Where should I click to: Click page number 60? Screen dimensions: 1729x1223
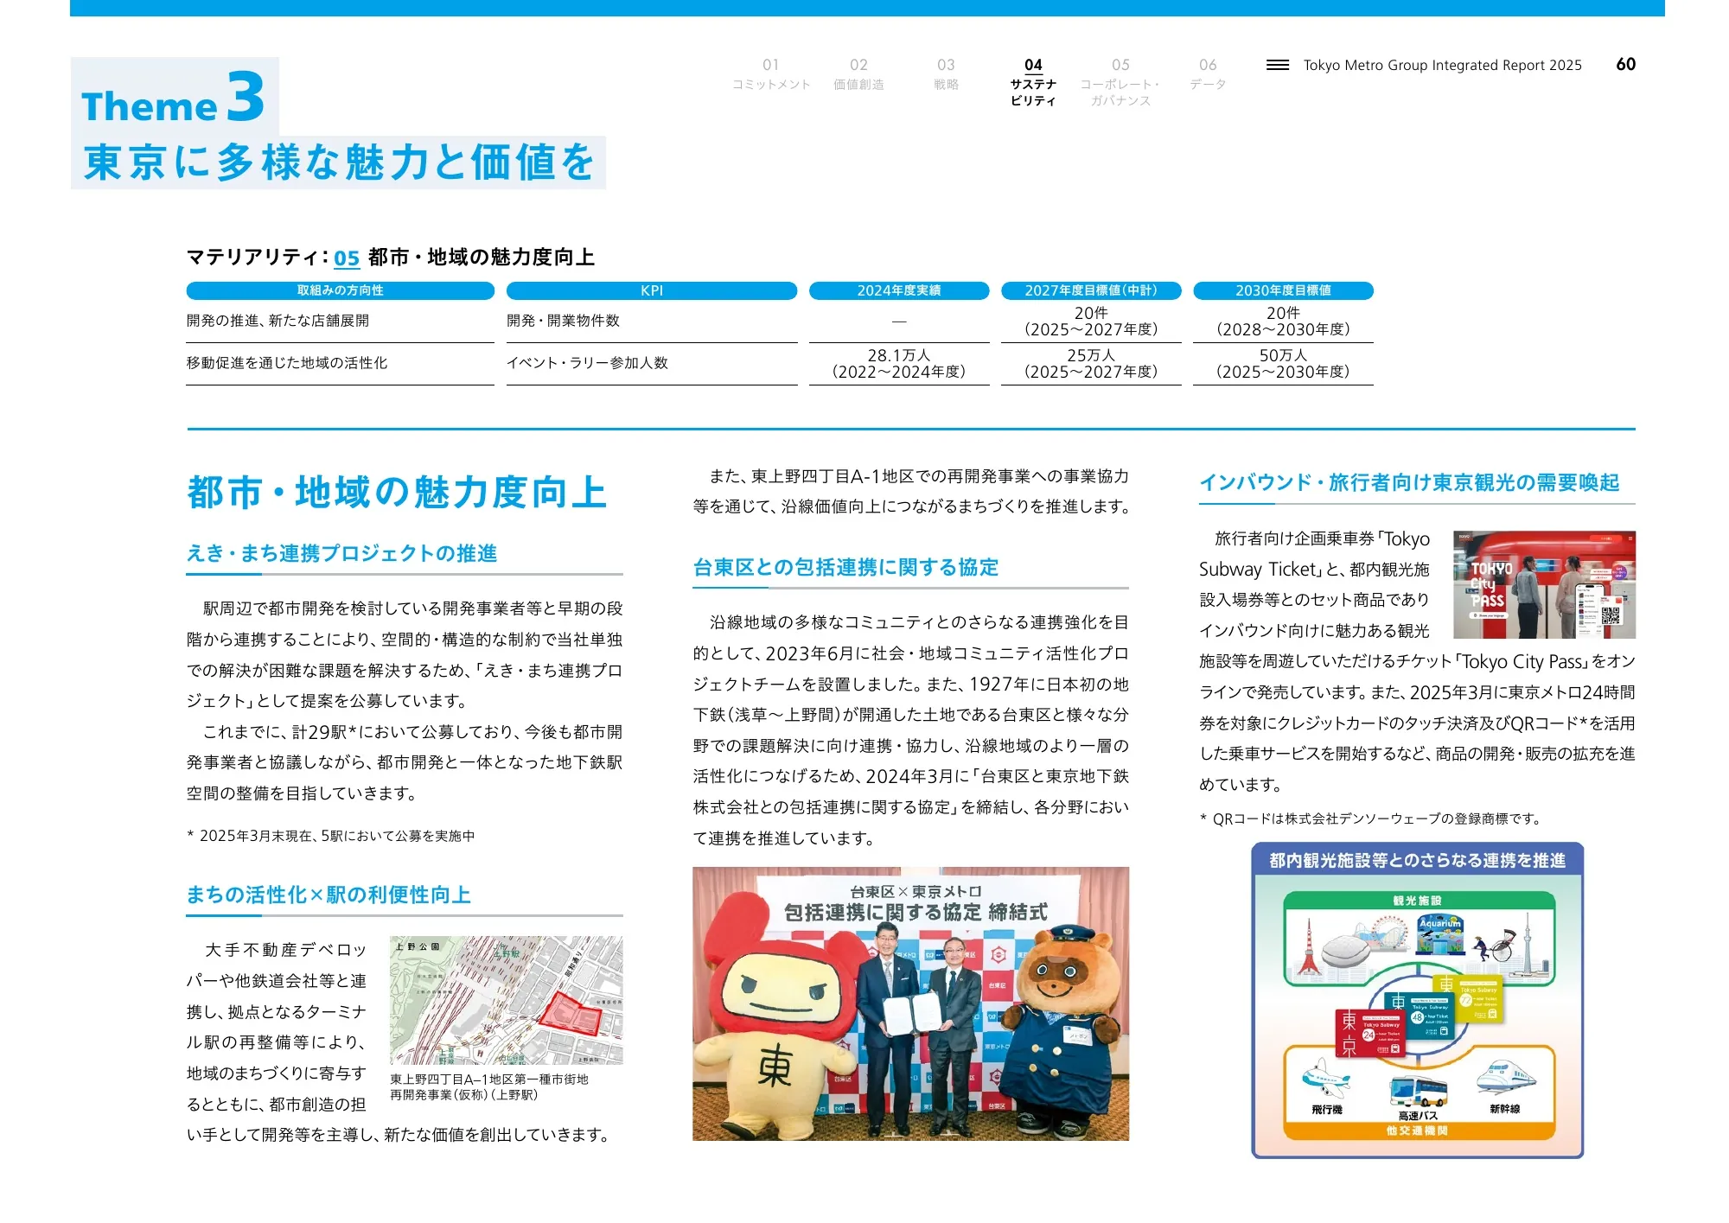click(1625, 64)
